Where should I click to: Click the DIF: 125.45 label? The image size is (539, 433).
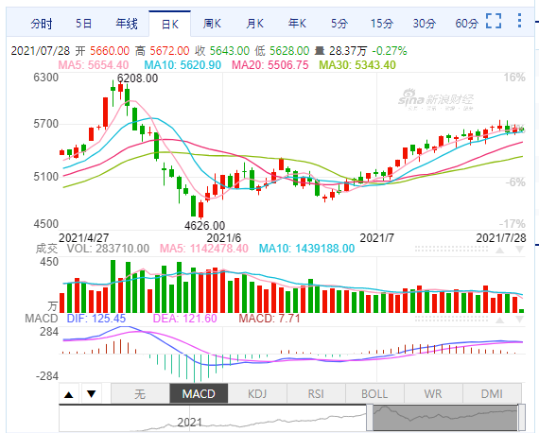96,319
